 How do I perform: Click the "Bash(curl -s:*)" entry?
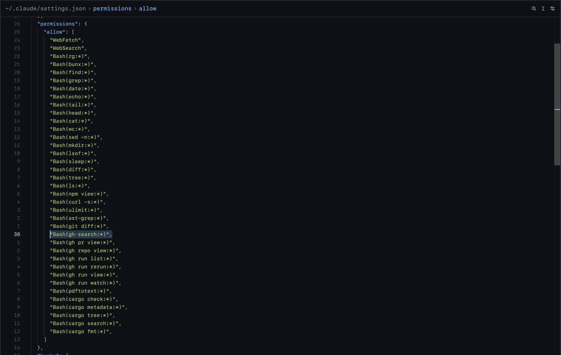pos(78,202)
